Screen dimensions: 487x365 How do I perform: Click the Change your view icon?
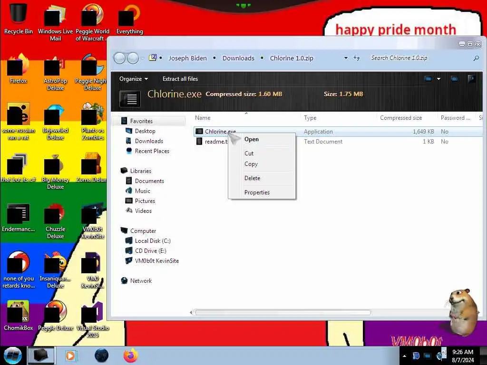(428, 79)
